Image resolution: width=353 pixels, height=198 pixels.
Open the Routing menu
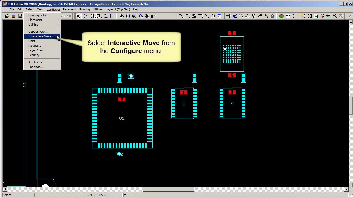point(84,9)
